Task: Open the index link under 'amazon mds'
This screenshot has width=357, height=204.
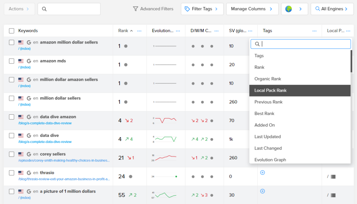Action: (x=24, y=67)
